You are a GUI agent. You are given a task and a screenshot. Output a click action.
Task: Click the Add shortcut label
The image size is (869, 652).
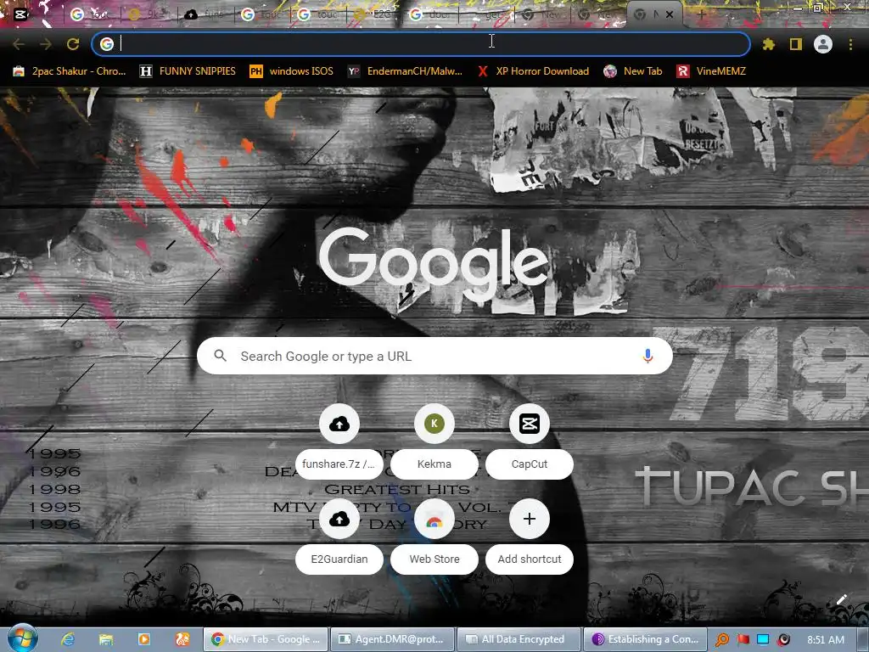[x=530, y=559]
